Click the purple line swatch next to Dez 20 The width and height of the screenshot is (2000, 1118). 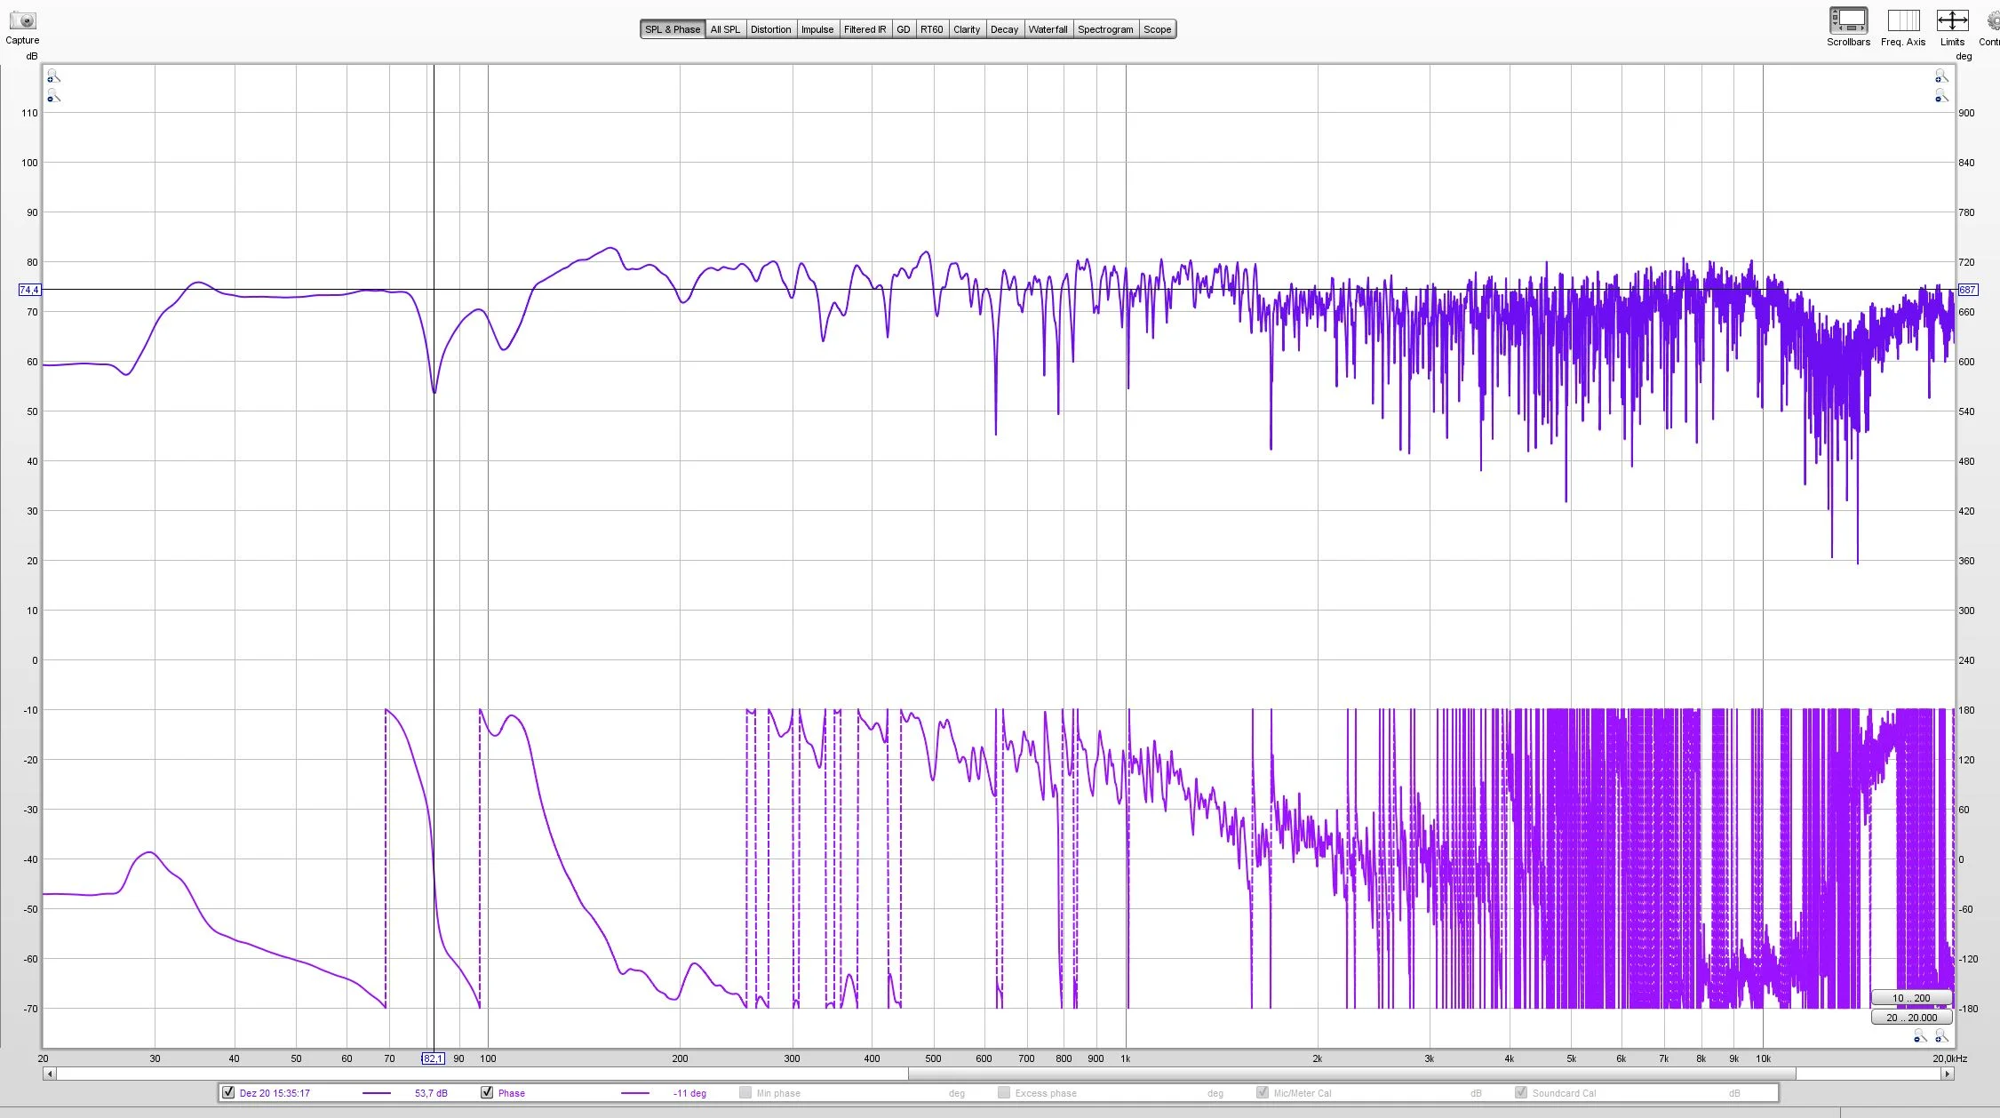click(377, 1093)
